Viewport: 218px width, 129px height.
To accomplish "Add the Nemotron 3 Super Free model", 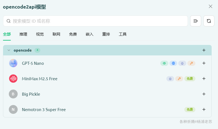I will [204, 109].
